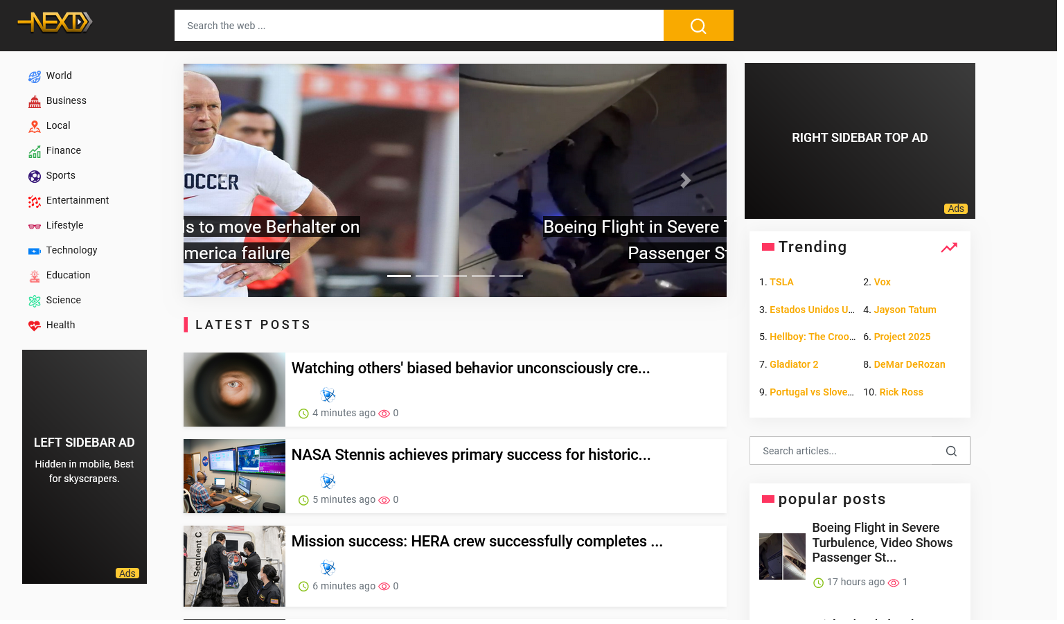Click the Health heart icon
This screenshot has height=624, width=1064.
pos(35,326)
